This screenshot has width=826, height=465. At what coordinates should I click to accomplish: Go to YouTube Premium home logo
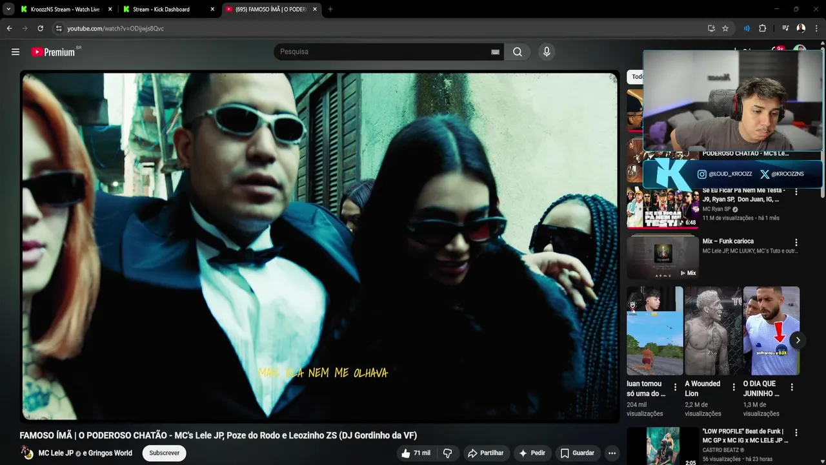tap(53, 52)
